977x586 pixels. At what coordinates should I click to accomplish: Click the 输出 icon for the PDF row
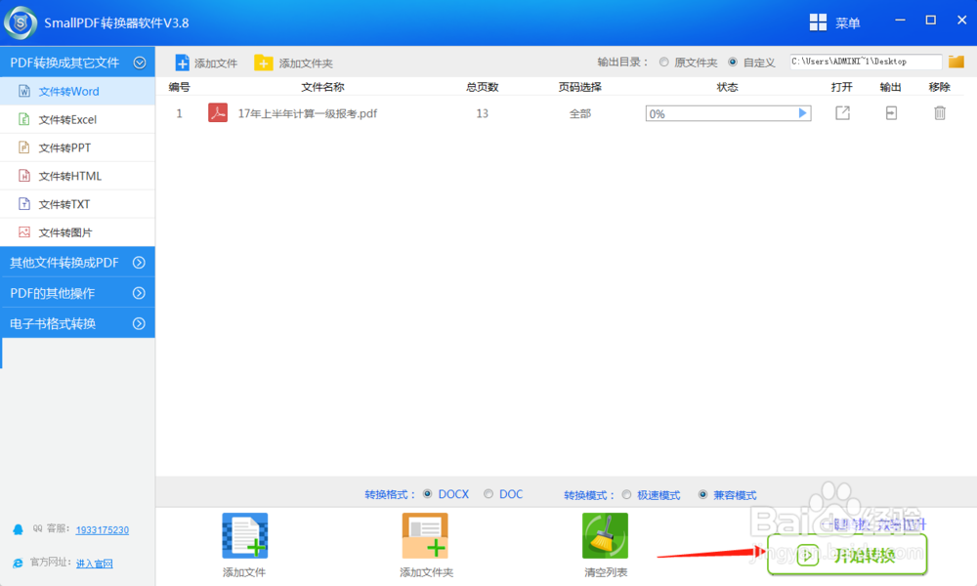click(891, 112)
